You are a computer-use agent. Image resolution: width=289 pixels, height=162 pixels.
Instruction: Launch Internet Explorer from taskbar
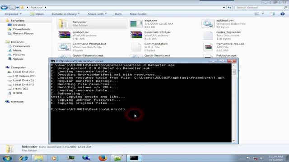tap(23, 158)
